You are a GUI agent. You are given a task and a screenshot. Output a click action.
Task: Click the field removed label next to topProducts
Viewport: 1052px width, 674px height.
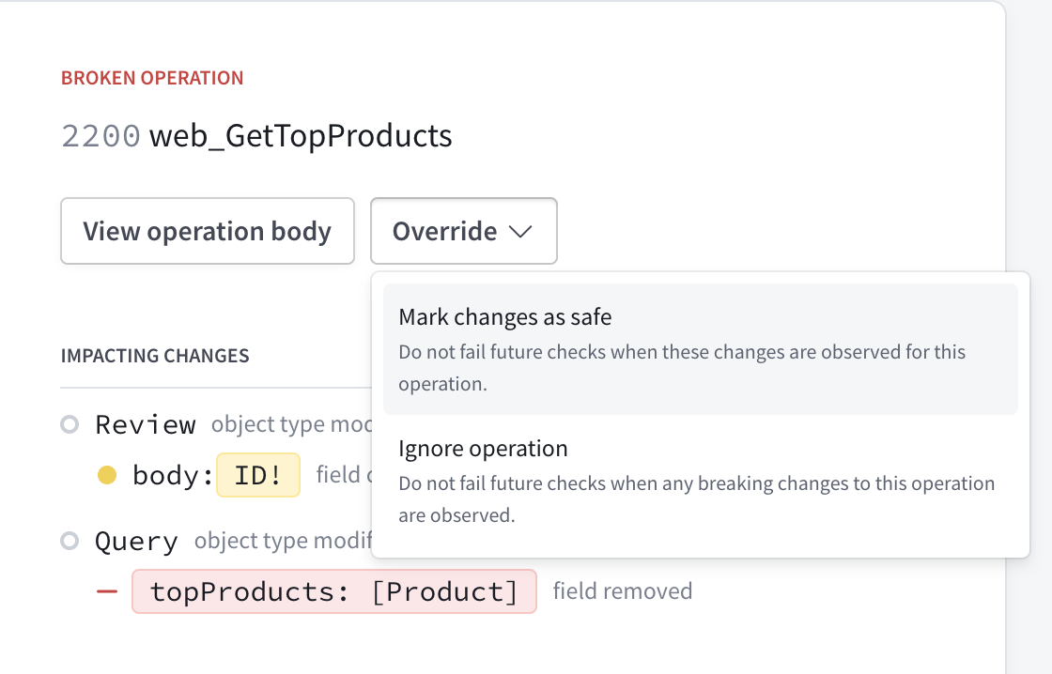coord(622,591)
